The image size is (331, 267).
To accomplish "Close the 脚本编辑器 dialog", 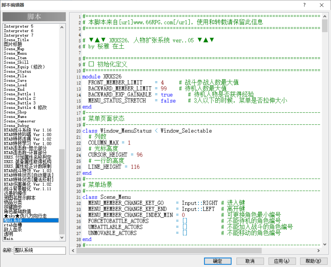I will pos(321,5).
